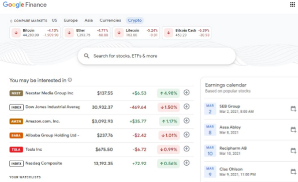Click the NXST ticker badge
The width and height of the screenshot is (298, 182).
point(16,93)
